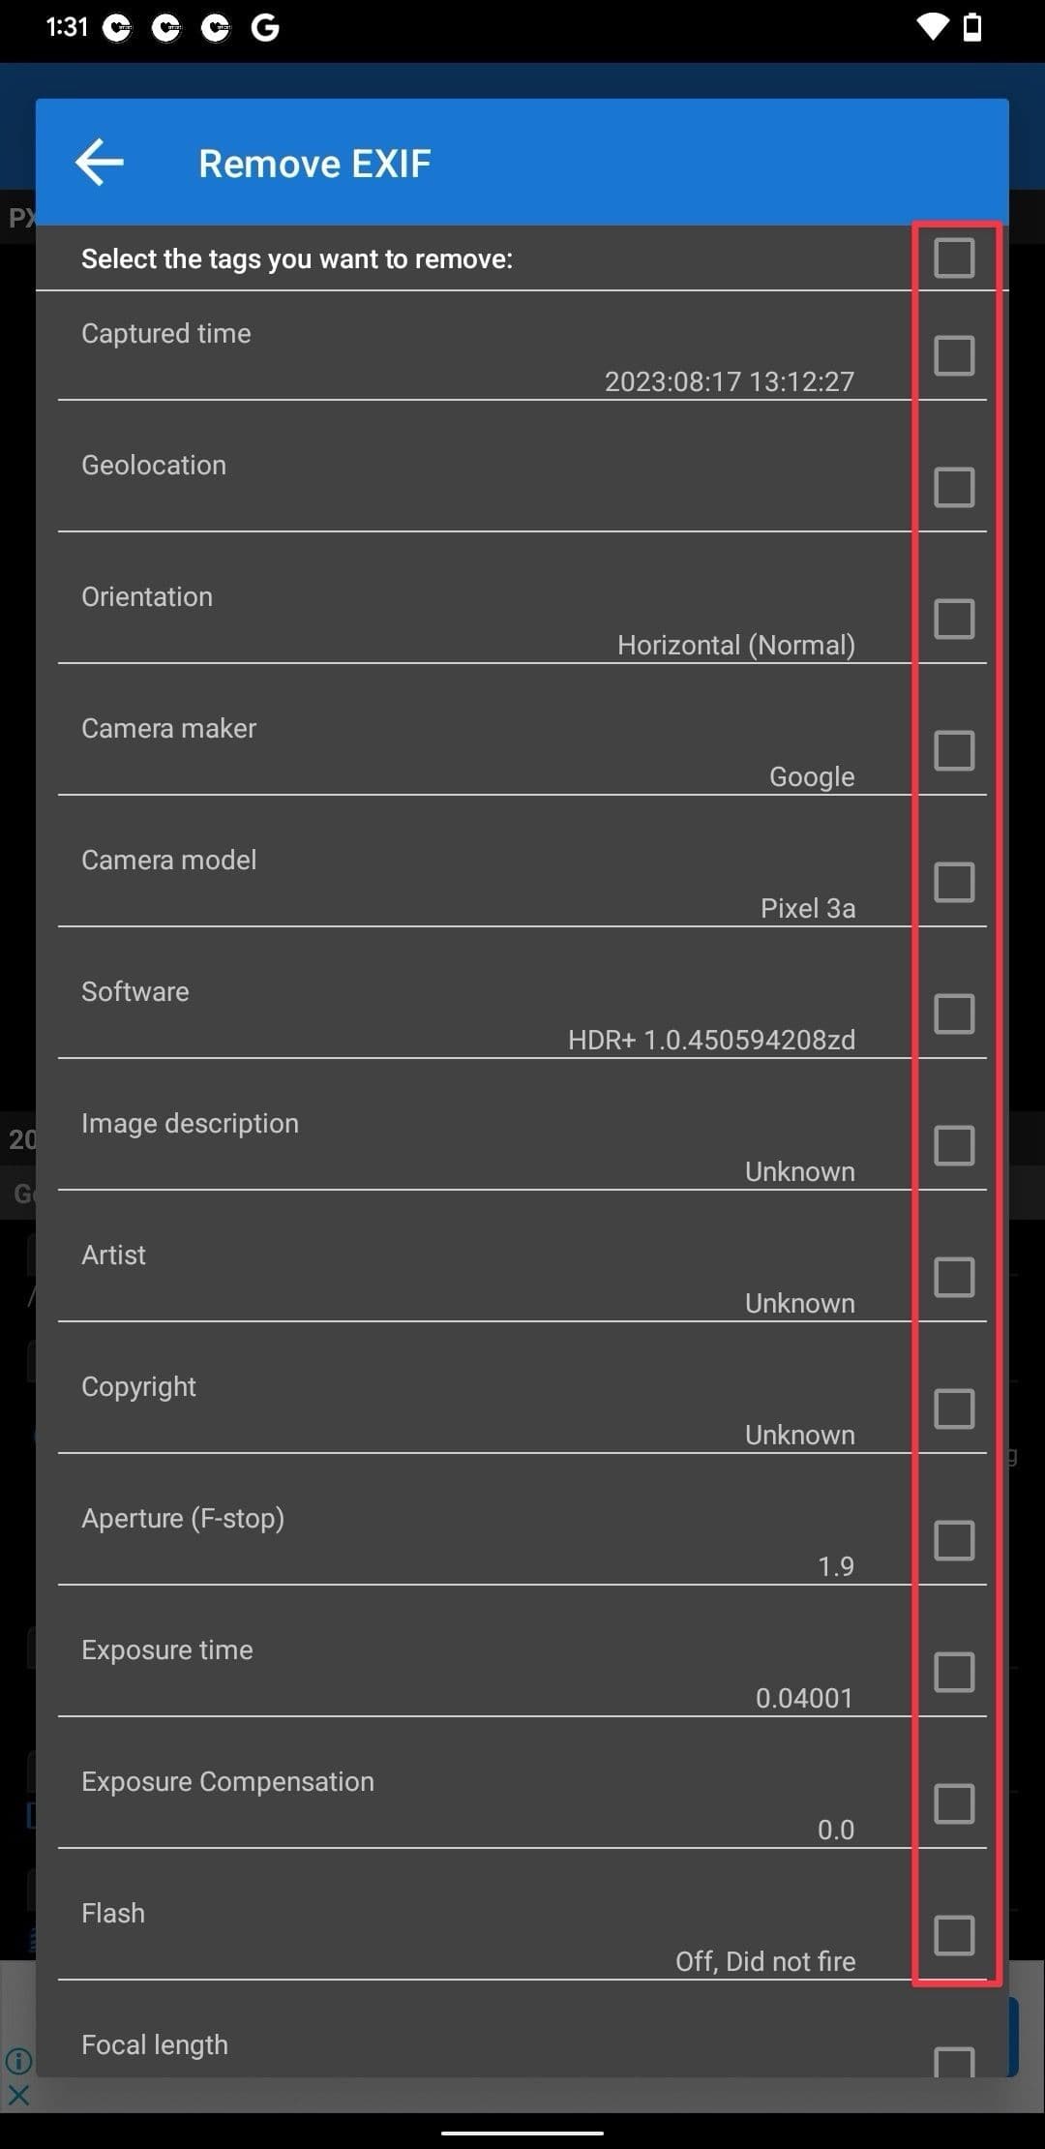The height and width of the screenshot is (2149, 1045).
Task: Check the Image description checkbox
Action: point(954,1145)
